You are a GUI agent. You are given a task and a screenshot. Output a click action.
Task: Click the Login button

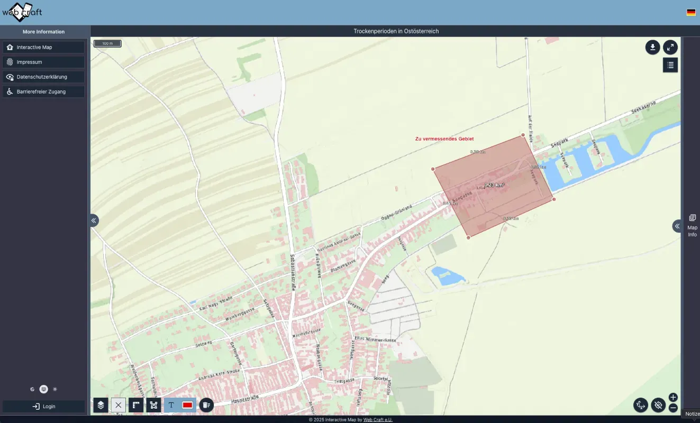[43, 406]
